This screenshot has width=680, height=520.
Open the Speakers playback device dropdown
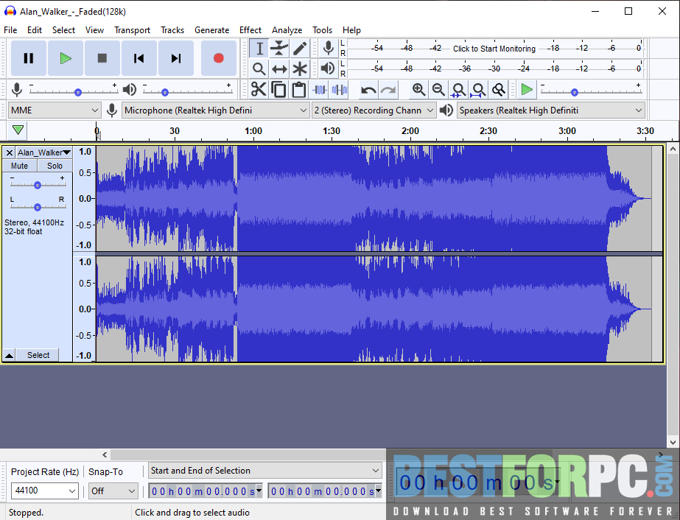pos(551,110)
